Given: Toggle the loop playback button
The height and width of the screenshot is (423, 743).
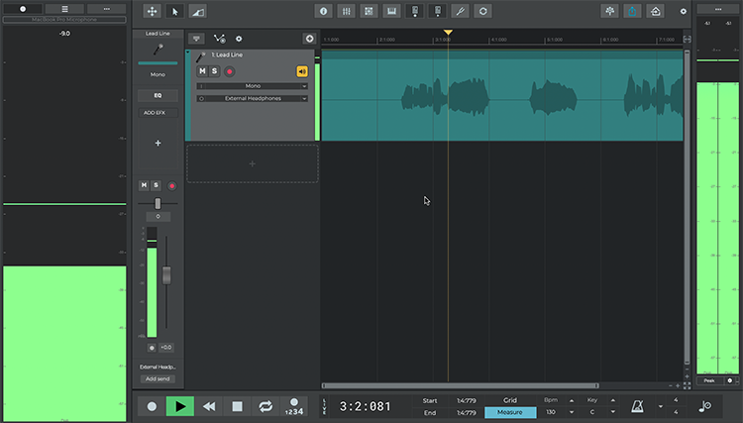Looking at the screenshot, I should pos(265,405).
